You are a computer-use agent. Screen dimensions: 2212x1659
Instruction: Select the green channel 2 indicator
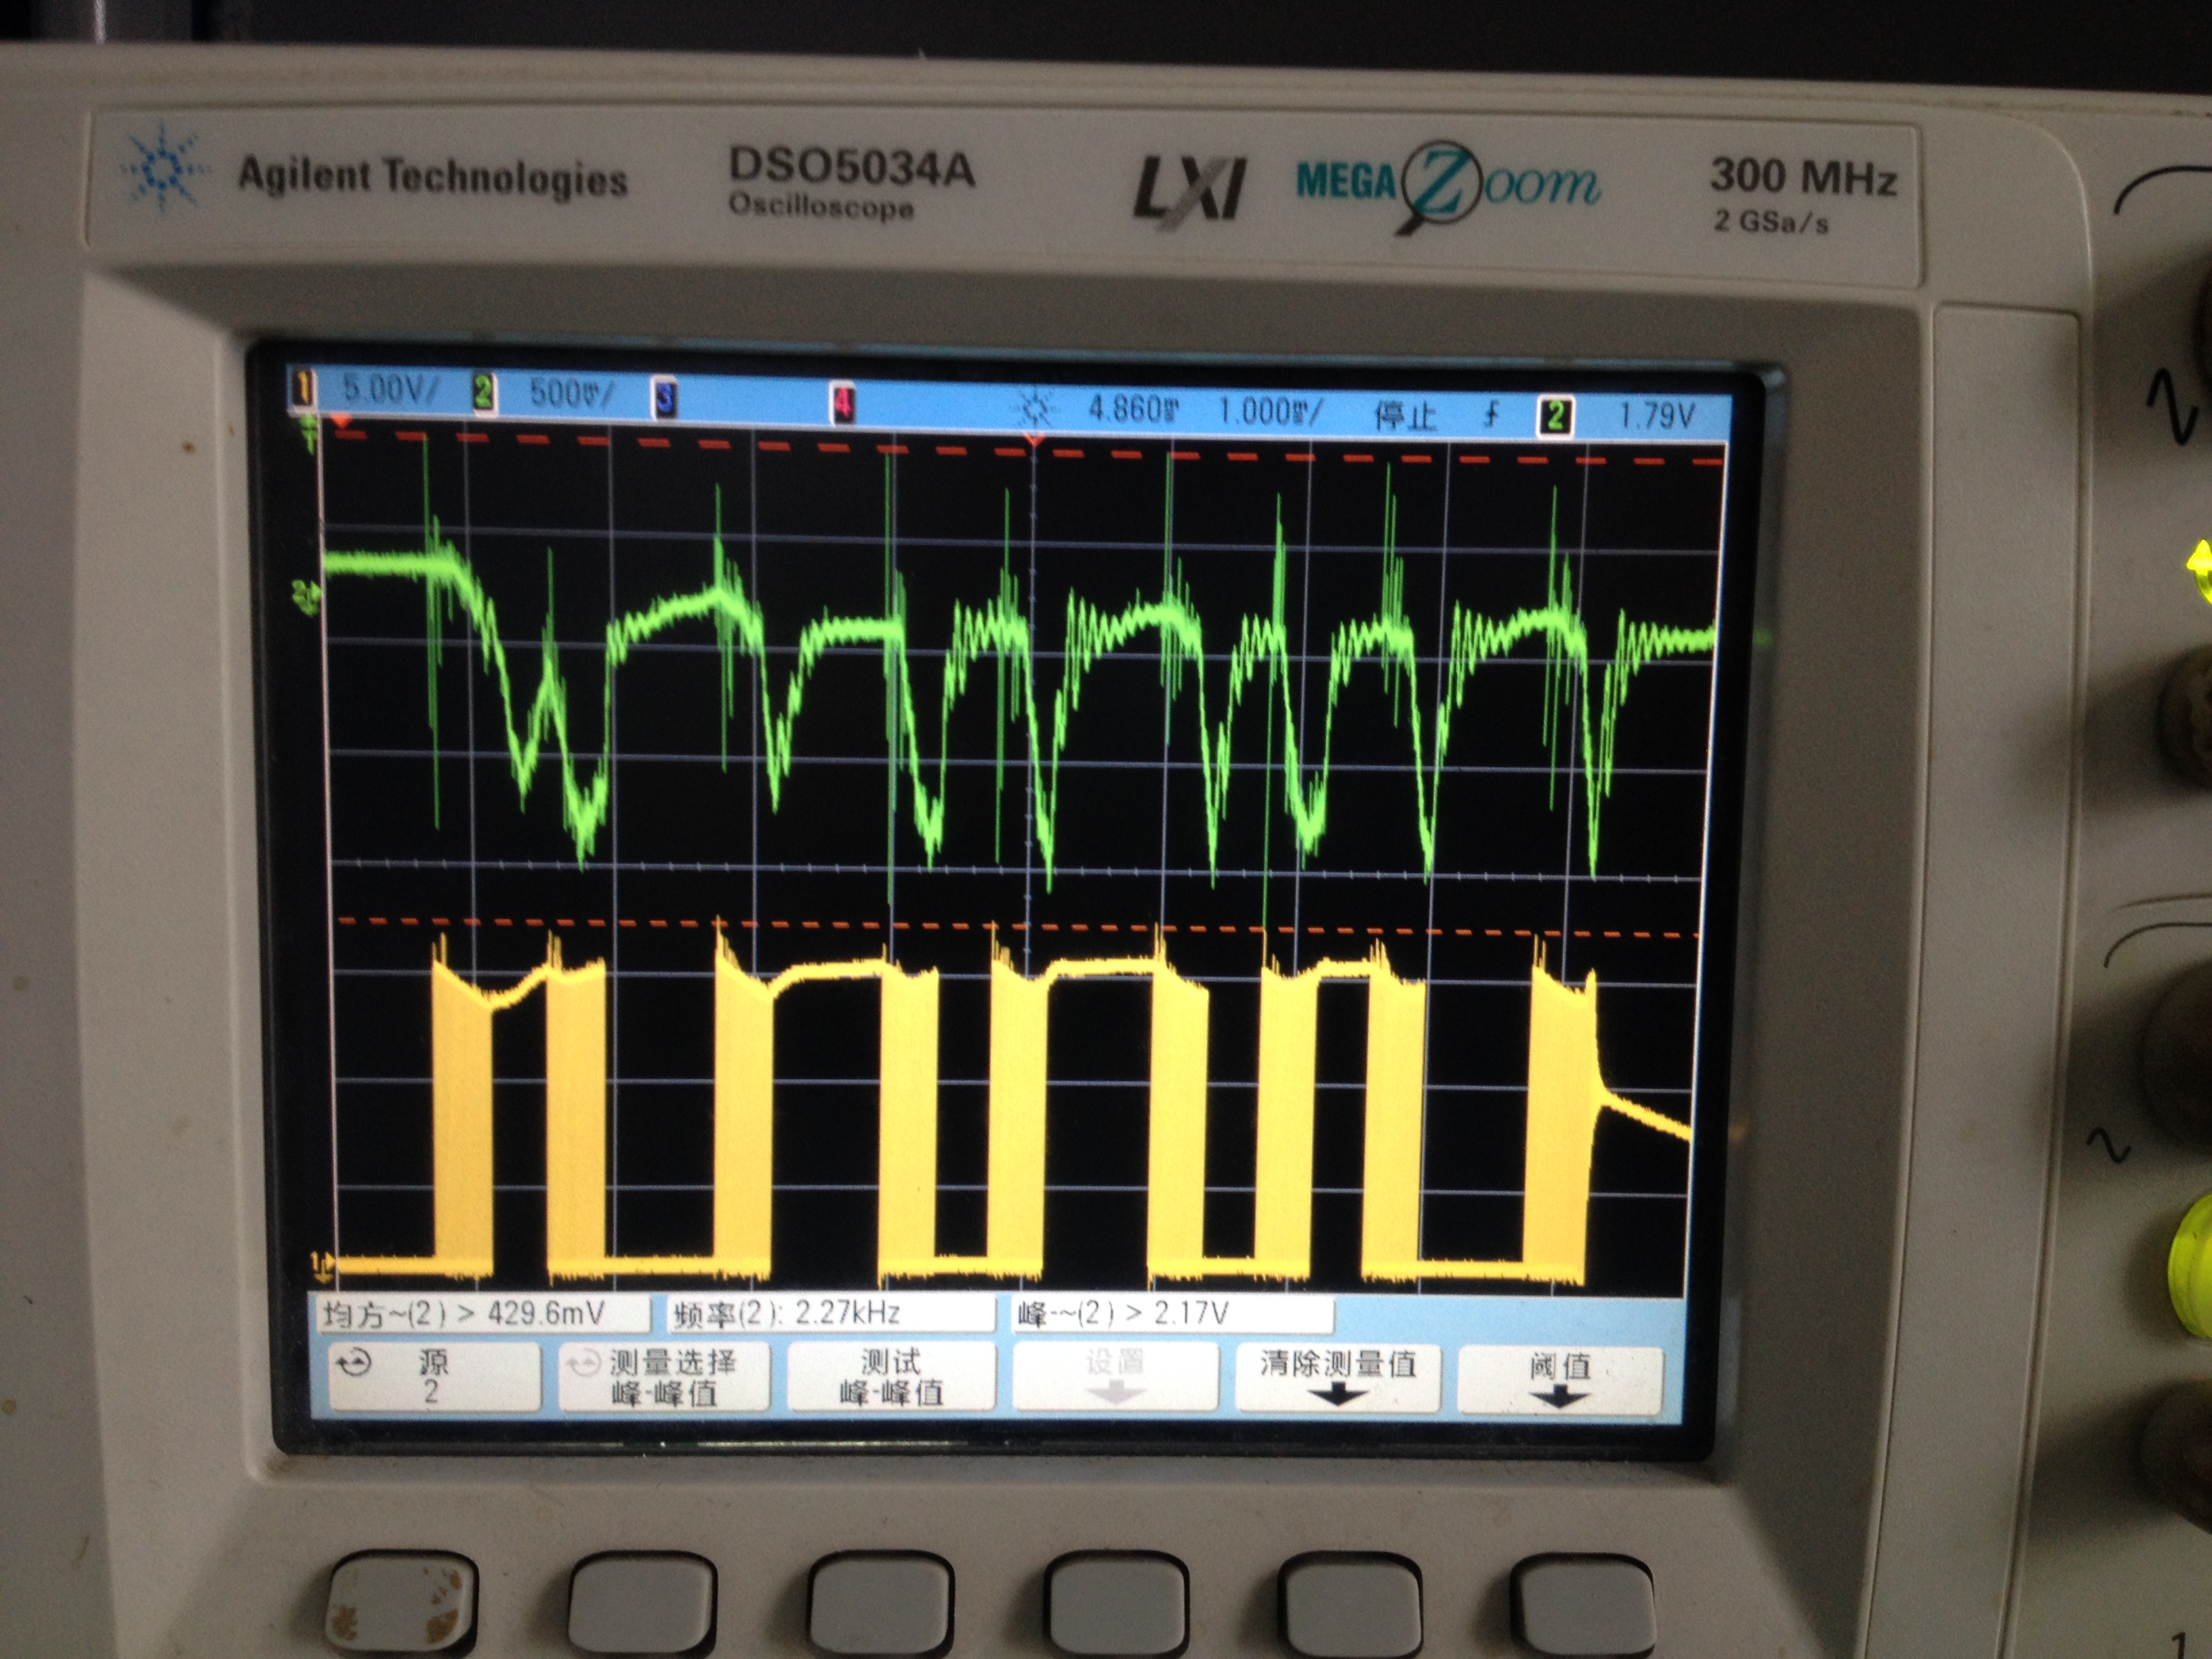[x=483, y=392]
